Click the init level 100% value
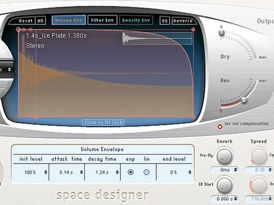Image resolution: width=274 pixels, height=205 pixels. click(x=30, y=172)
